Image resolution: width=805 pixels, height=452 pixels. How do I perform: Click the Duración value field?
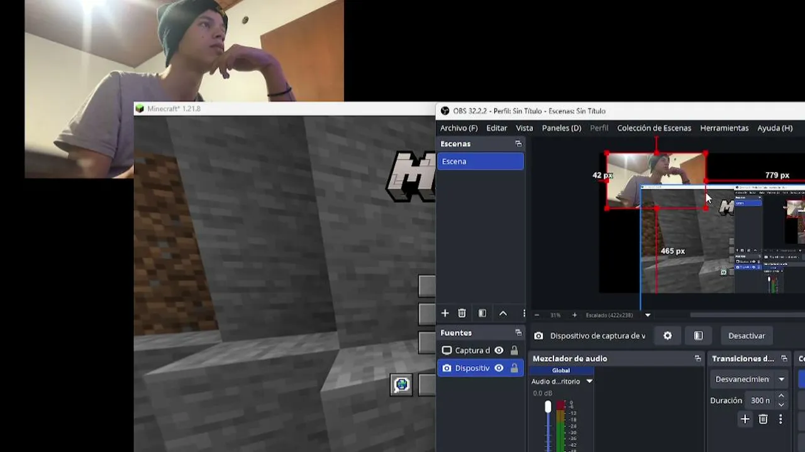pos(760,401)
